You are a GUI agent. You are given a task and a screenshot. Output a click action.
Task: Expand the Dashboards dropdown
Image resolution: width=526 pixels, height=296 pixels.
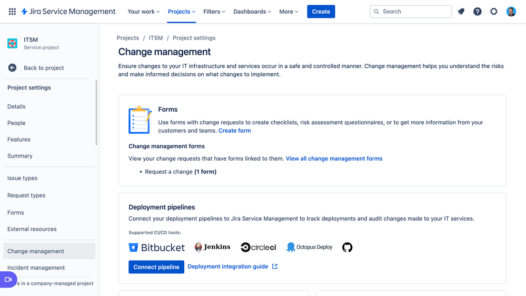(x=252, y=12)
